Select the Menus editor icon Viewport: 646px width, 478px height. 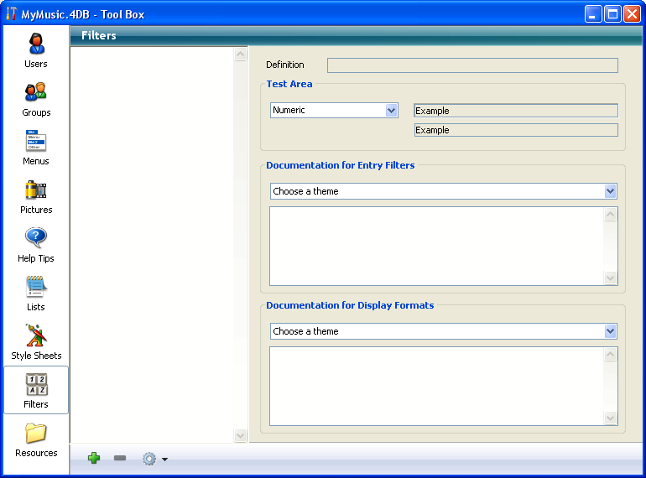[x=36, y=147]
